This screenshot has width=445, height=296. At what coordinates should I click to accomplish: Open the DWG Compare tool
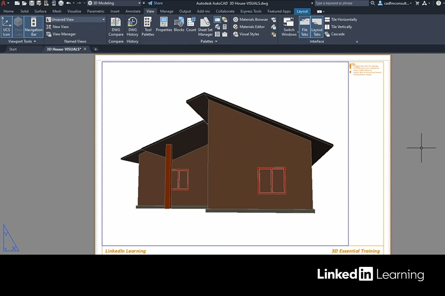(116, 27)
